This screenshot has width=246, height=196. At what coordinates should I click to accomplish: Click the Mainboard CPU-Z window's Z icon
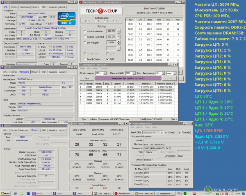click(2, 67)
